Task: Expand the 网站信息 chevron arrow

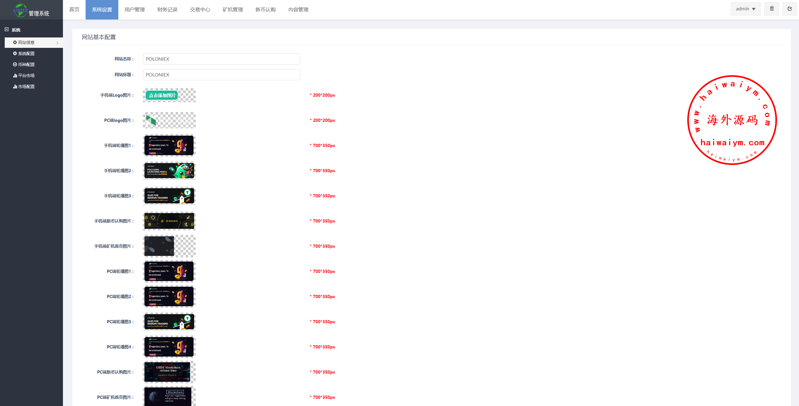Action: click(57, 42)
